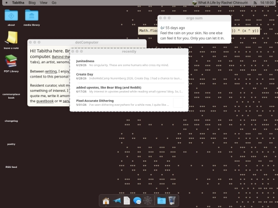Click the album art beside What A Life

tap(195, 3)
